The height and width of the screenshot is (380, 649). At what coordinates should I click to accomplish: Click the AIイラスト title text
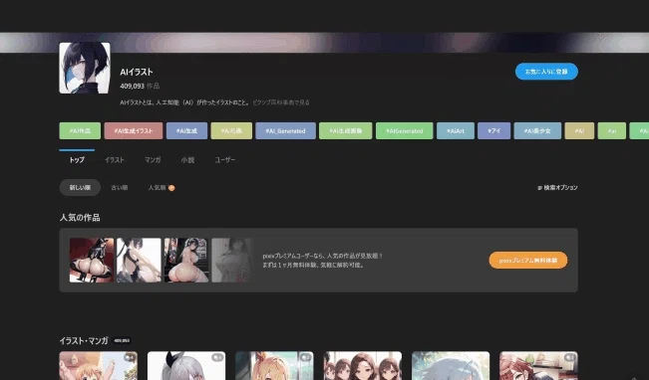(137, 72)
